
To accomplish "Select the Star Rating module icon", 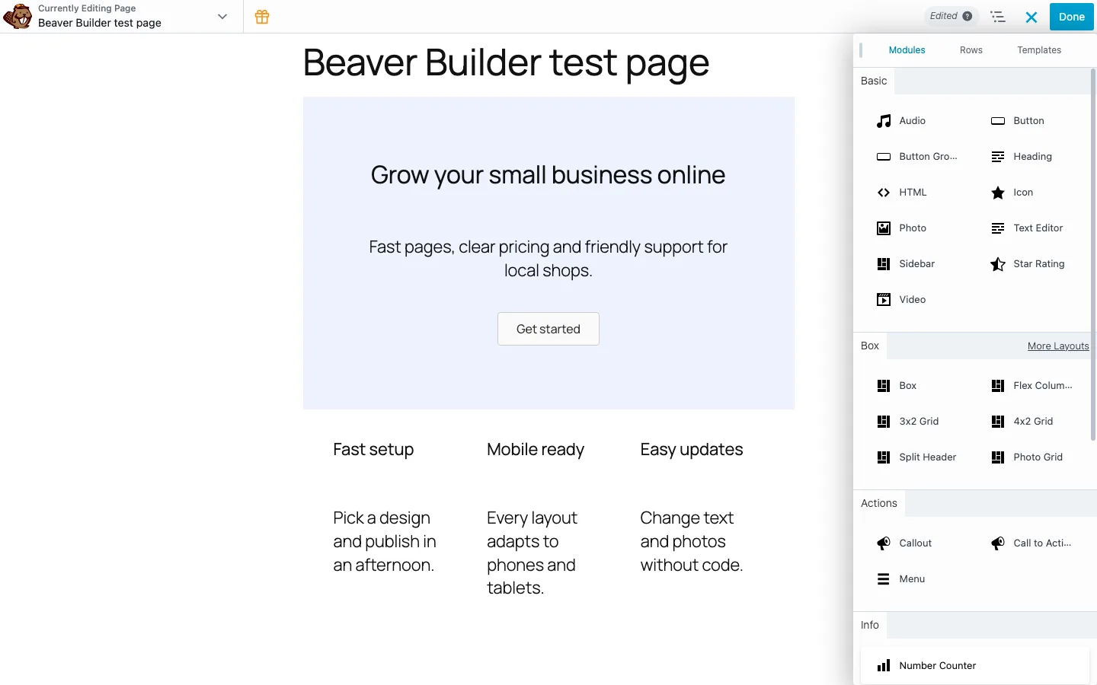I will click(x=998, y=264).
